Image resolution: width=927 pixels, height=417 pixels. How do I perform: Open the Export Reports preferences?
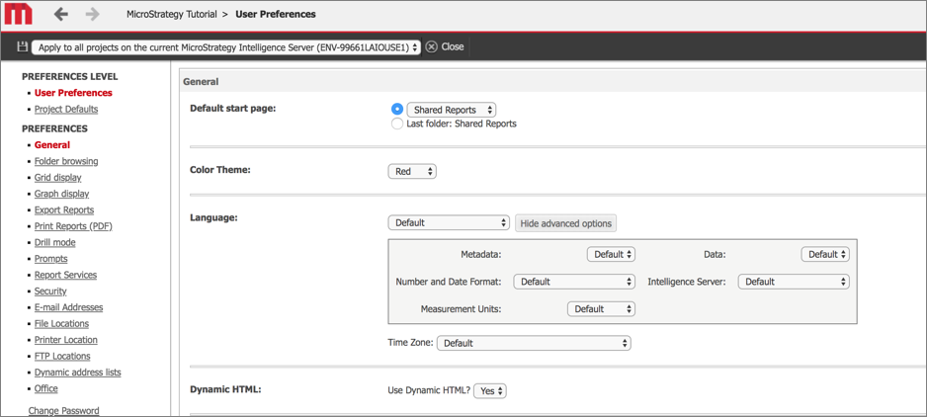pos(64,209)
